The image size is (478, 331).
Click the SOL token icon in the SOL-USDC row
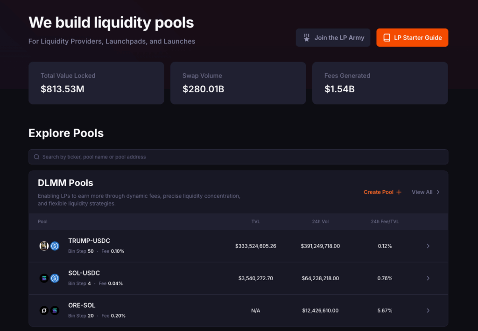(44, 278)
